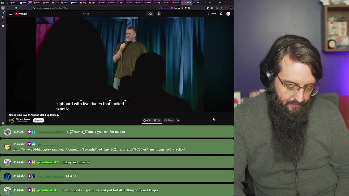Open the avatar beside the reddit link message
The image size is (349, 196).
tap(7, 147)
